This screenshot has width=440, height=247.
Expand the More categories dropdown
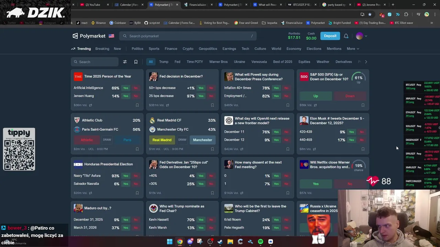pos(353,49)
